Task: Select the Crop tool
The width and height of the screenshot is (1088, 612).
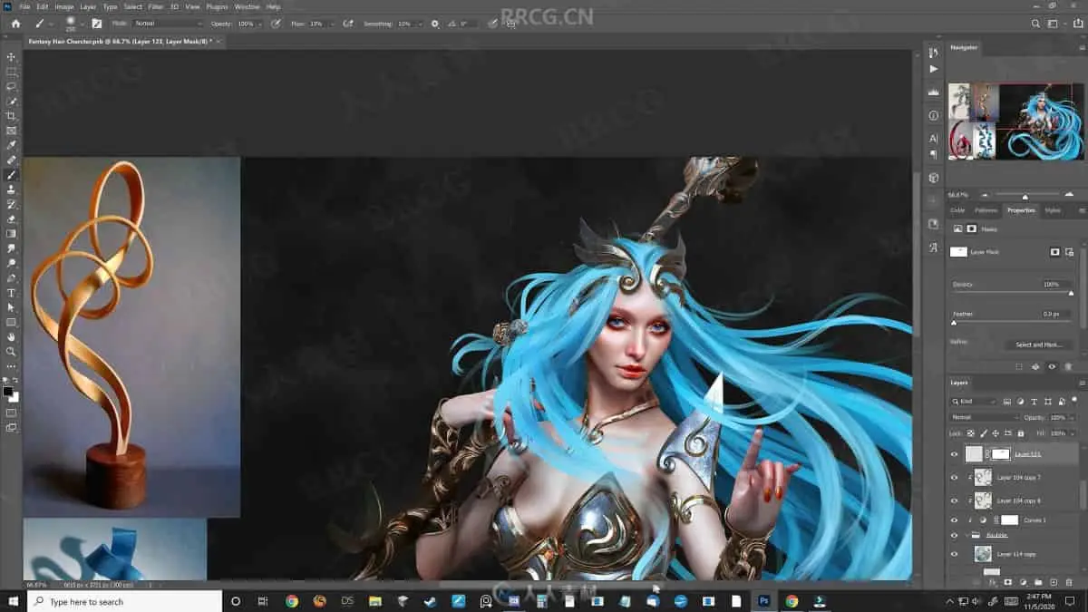Action: coord(11,116)
